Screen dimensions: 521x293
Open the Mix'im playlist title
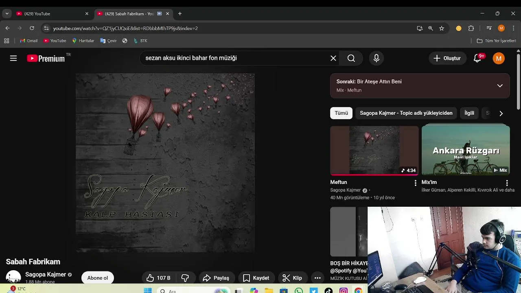[x=429, y=182]
